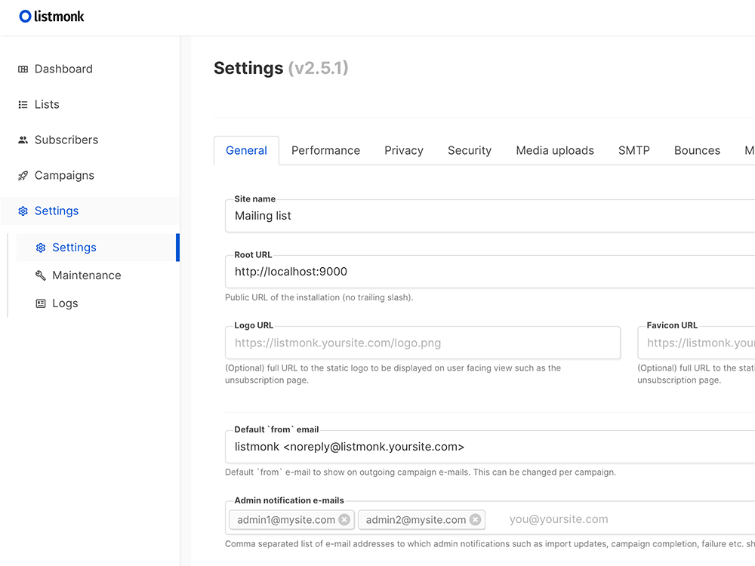Switch to the Security tab
This screenshot has width=755, height=566.
click(x=470, y=151)
